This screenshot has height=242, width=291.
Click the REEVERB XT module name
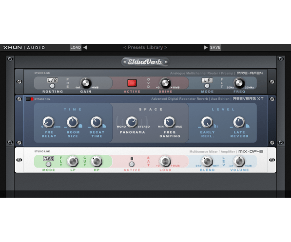tap(248, 99)
